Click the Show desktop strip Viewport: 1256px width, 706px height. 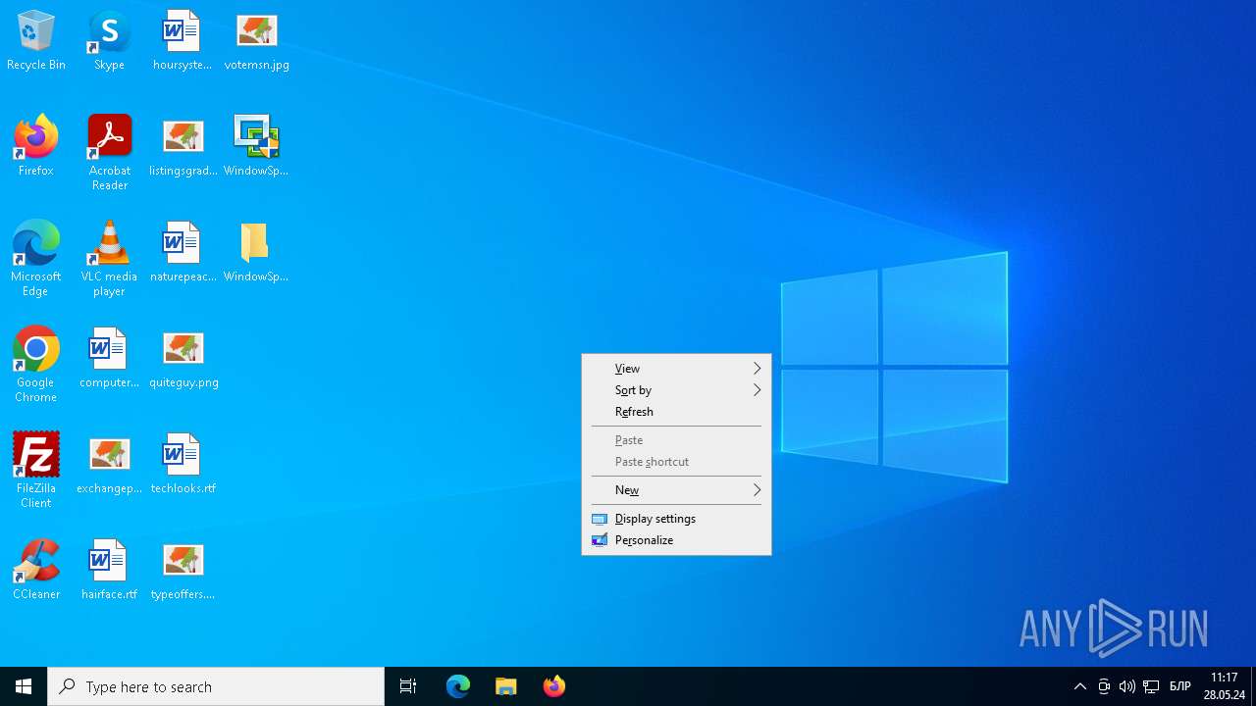pos(1253,686)
